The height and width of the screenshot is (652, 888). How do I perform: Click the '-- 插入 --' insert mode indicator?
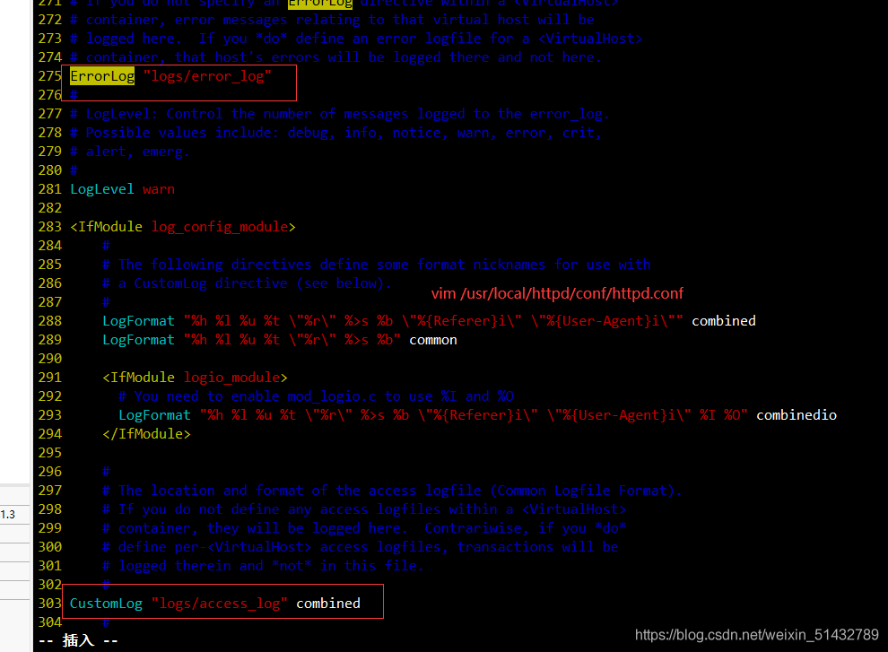78,640
